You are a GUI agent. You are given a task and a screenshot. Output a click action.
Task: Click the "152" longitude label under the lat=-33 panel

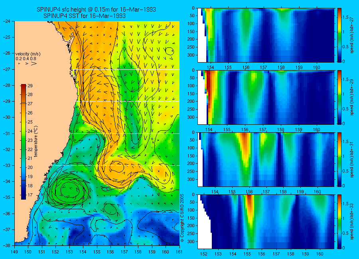tap(203, 254)
